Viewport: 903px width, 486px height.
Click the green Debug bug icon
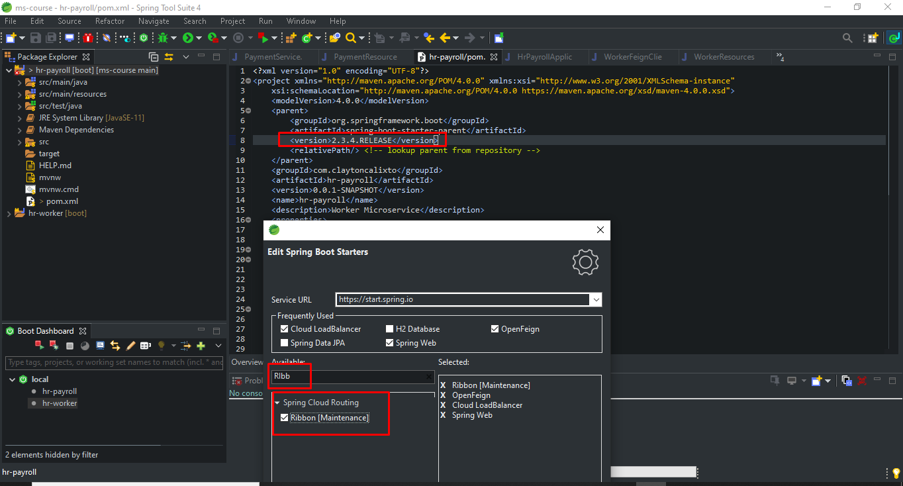coord(163,38)
